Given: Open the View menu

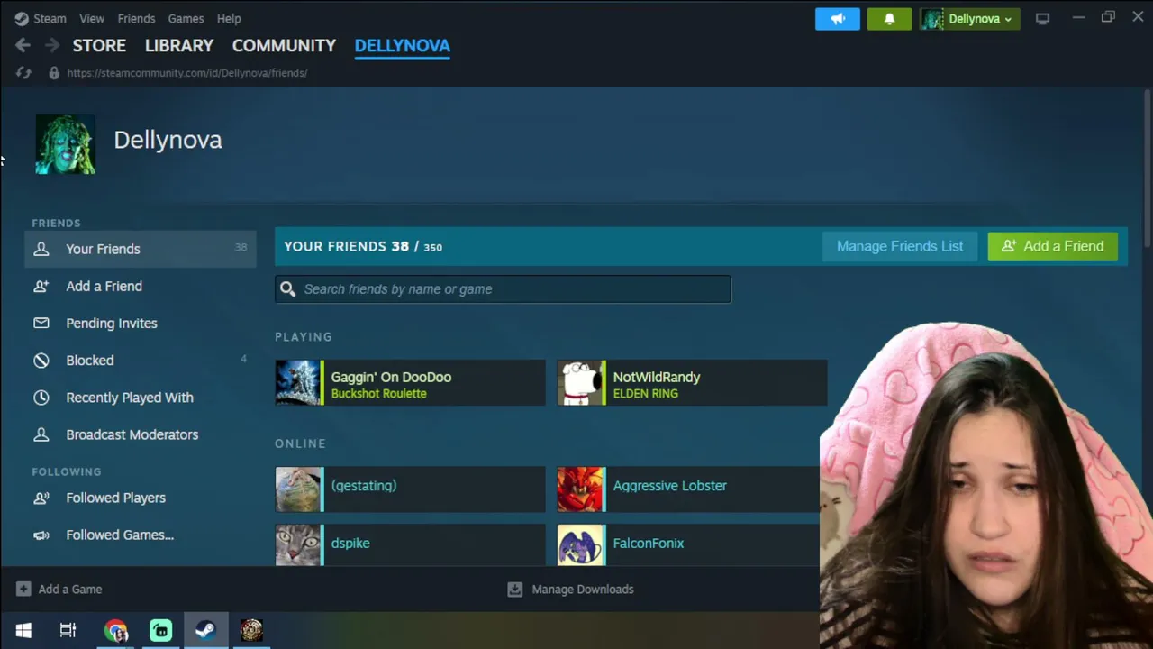Looking at the screenshot, I should tap(92, 18).
